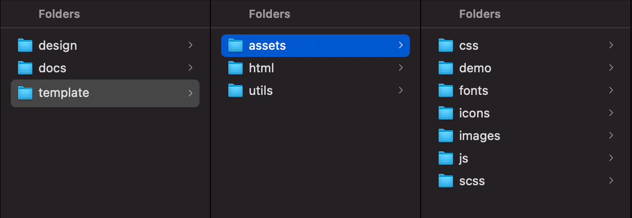Click the design folder icon

(x=25, y=46)
